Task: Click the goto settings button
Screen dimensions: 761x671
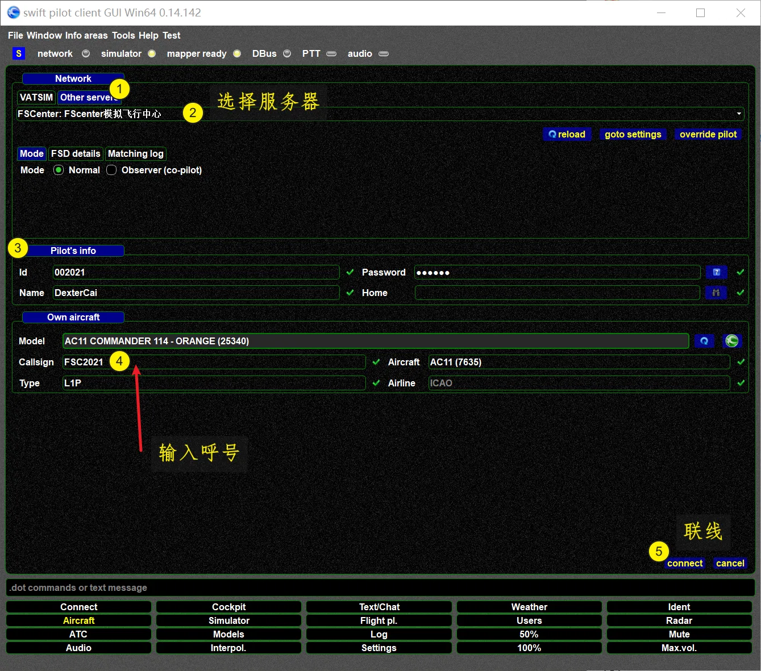Action: tap(633, 134)
